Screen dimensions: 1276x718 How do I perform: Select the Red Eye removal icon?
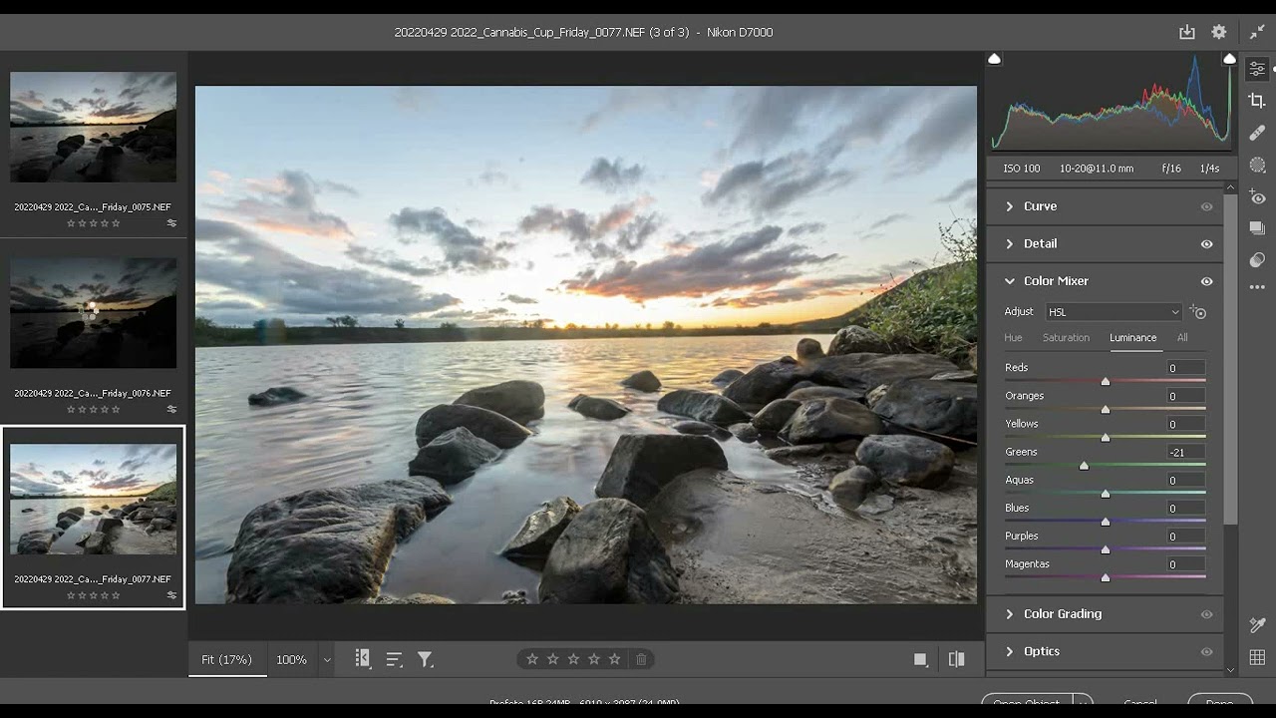[1257, 197]
